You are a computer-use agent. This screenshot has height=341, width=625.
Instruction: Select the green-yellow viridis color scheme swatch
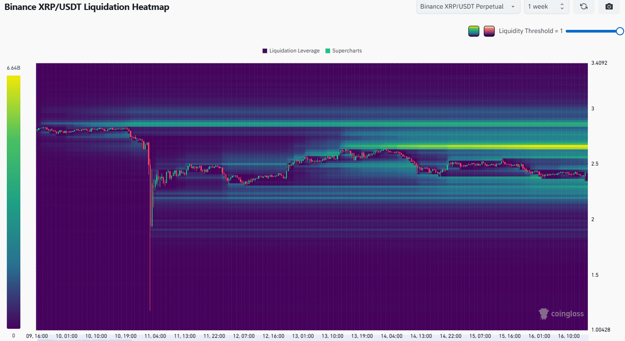[x=474, y=31]
